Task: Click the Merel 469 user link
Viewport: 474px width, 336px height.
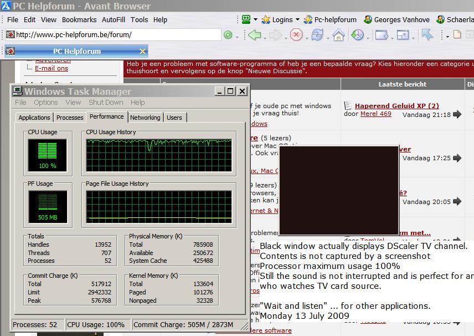Action: tap(375, 114)
